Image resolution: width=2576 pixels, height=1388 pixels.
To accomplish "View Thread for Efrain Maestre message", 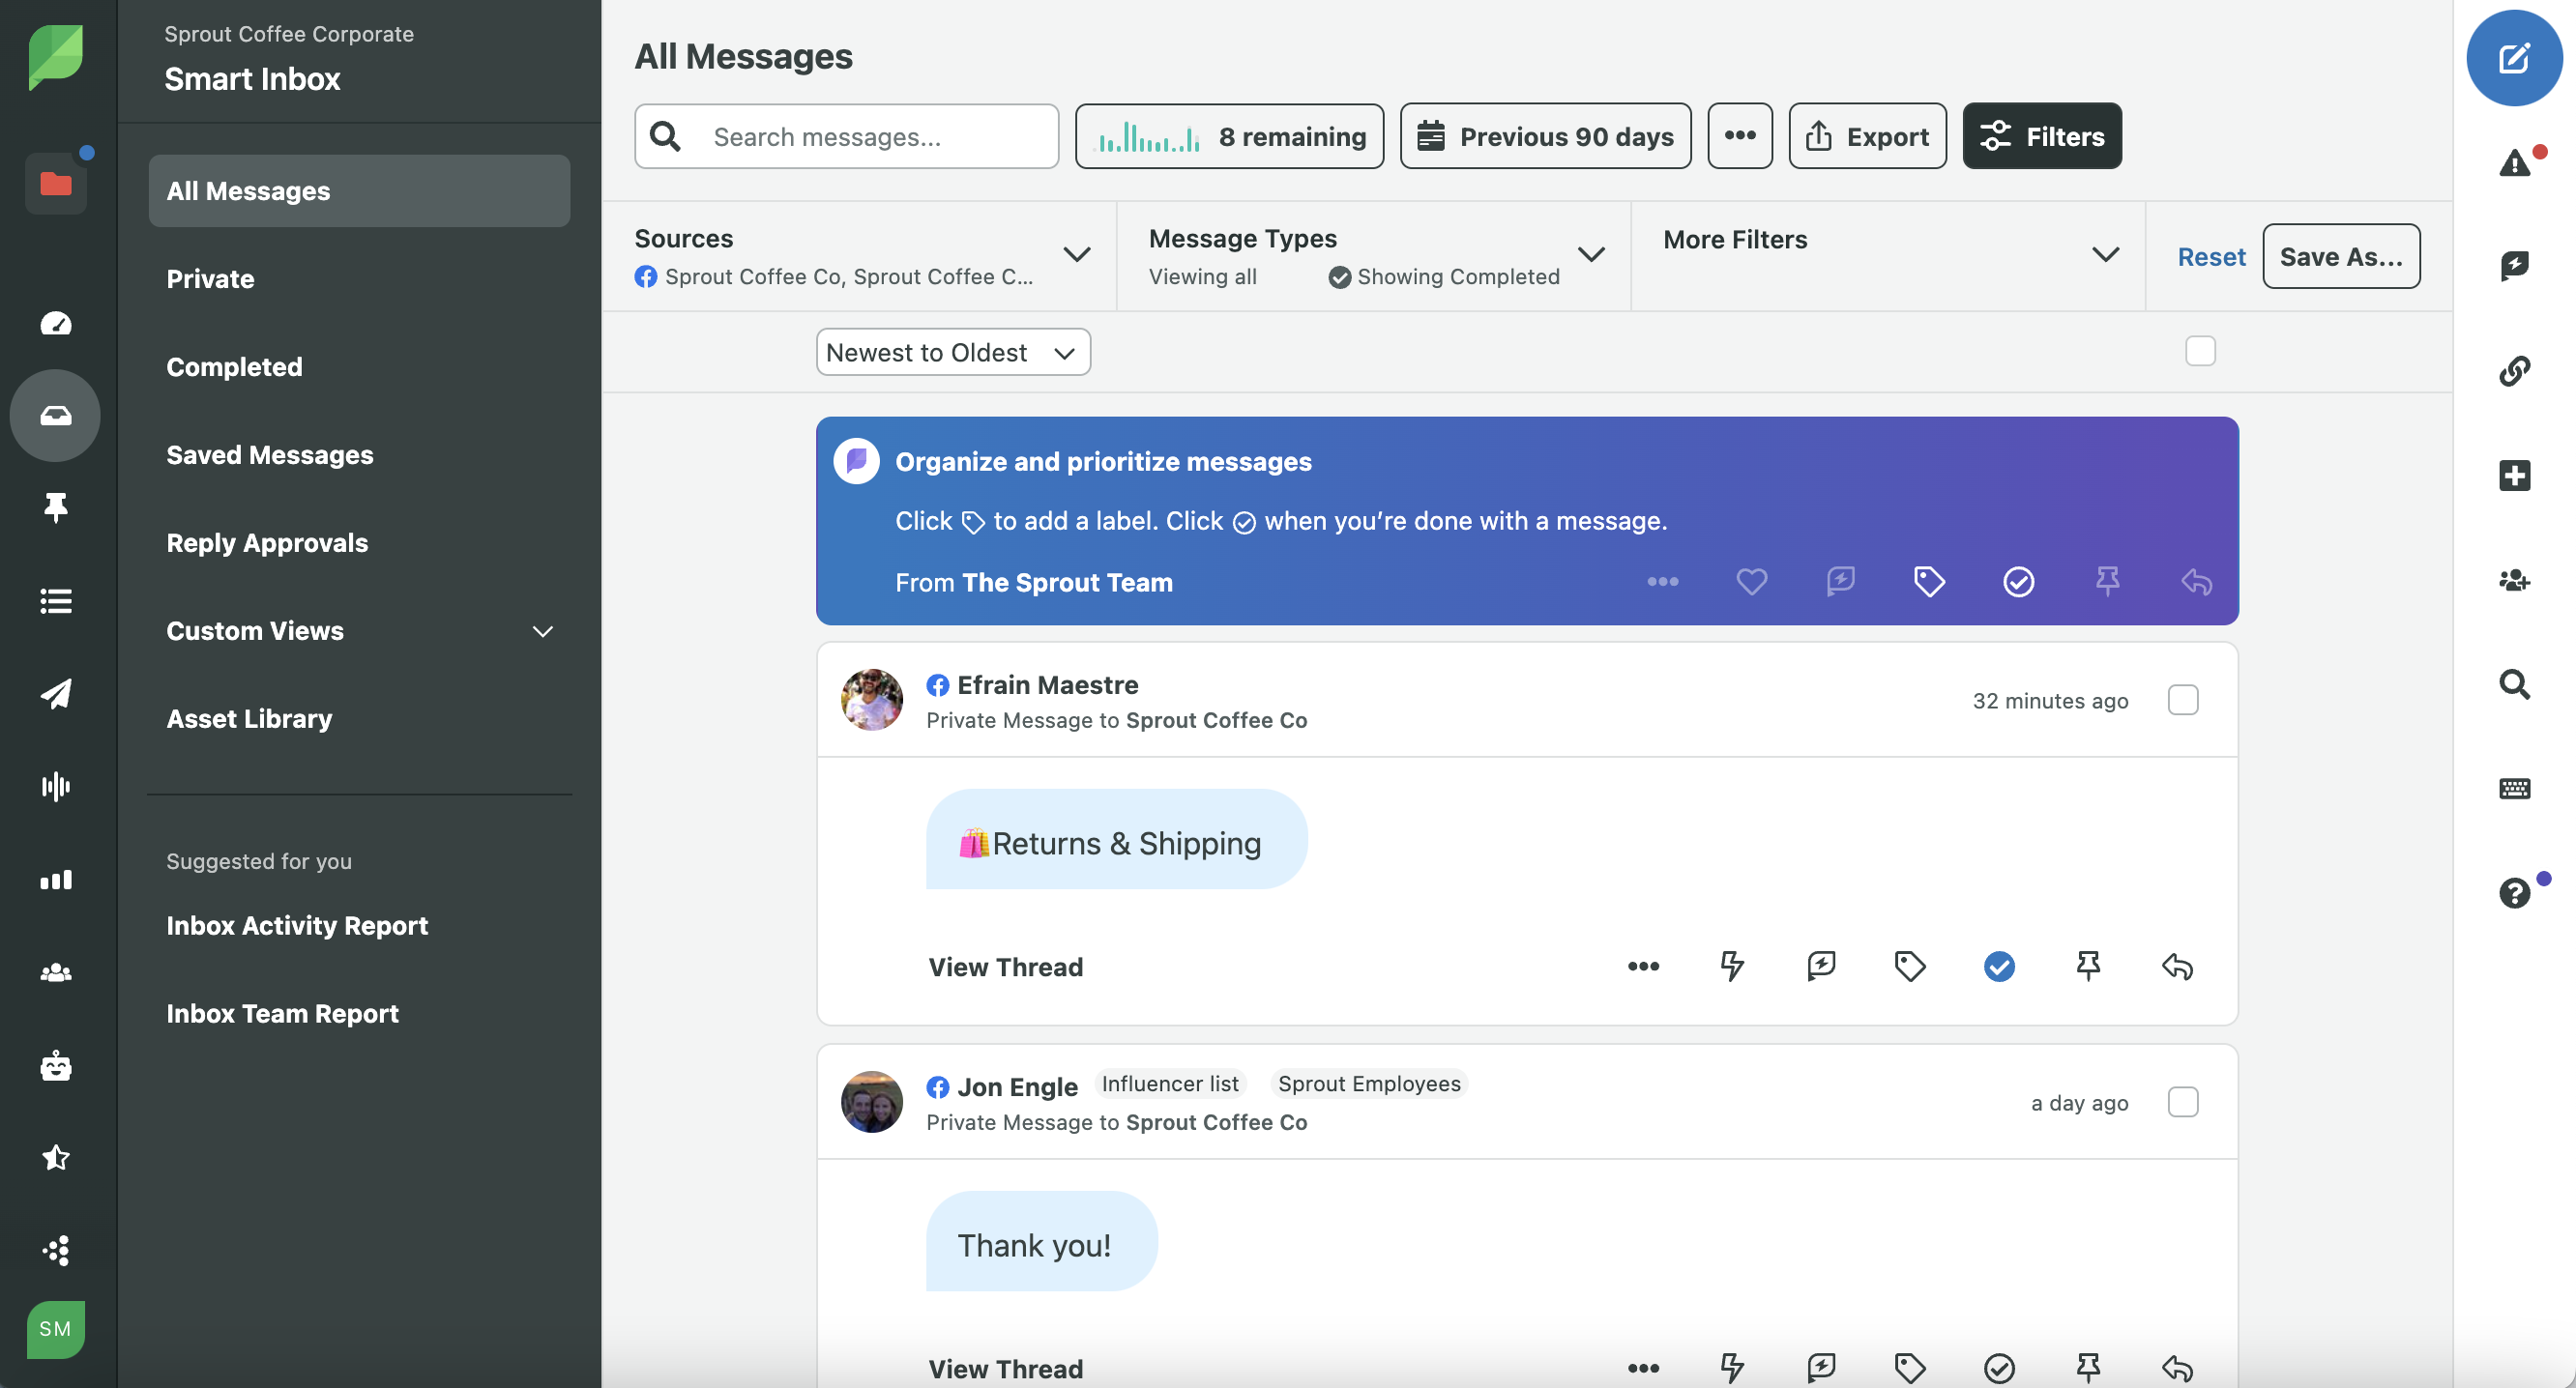I will (x=1005, y=967).
